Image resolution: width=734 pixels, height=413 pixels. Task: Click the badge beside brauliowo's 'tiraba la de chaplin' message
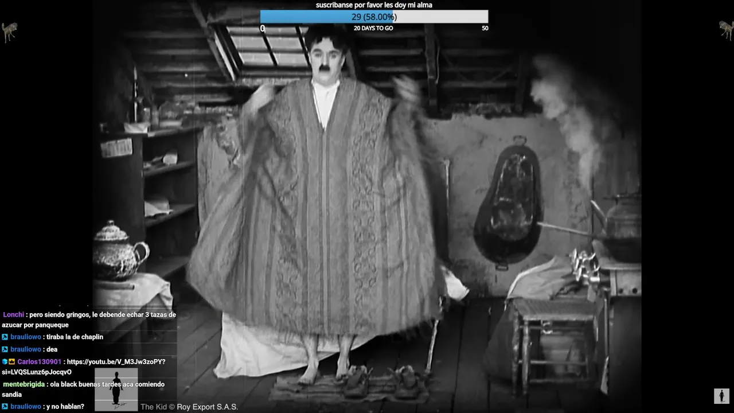coord(5,337)
